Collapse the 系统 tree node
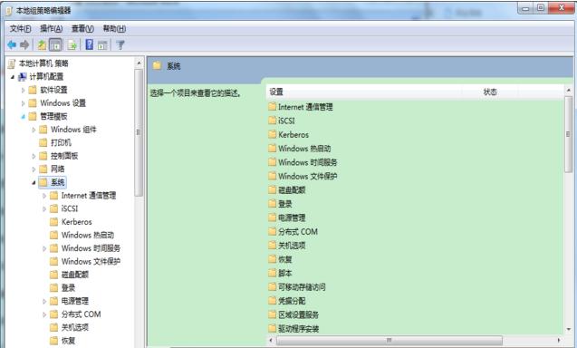This screenshot has width=577, height=348. tap(34, 182)
